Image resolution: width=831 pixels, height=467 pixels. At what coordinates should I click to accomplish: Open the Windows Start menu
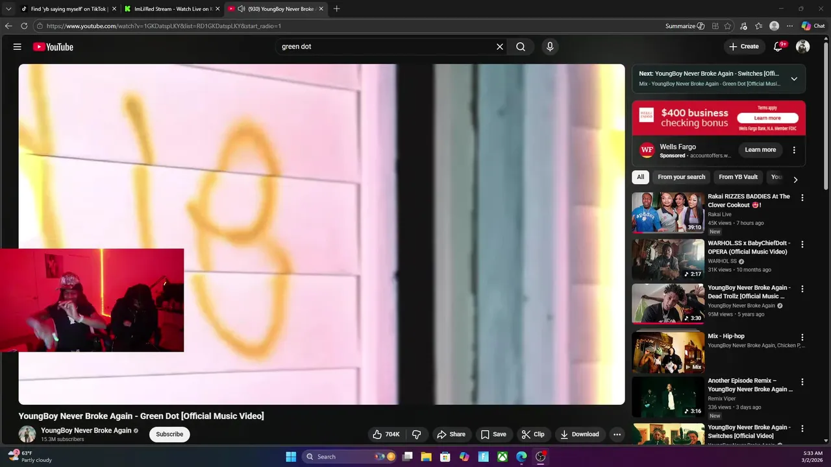coord(291,457)
